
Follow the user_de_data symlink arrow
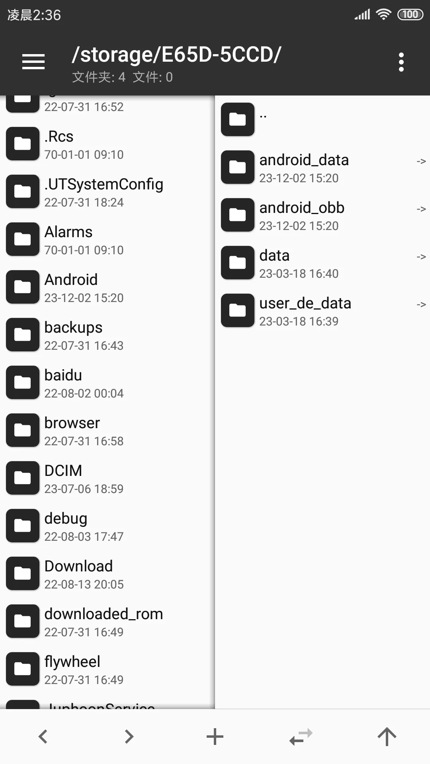[x=421, y=304]
